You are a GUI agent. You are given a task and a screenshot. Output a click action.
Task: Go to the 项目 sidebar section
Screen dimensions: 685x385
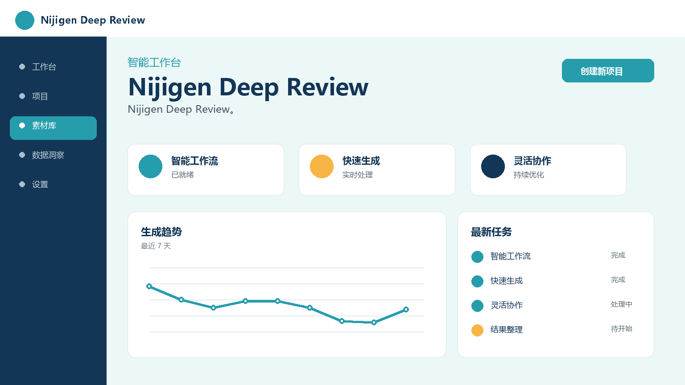53,96
